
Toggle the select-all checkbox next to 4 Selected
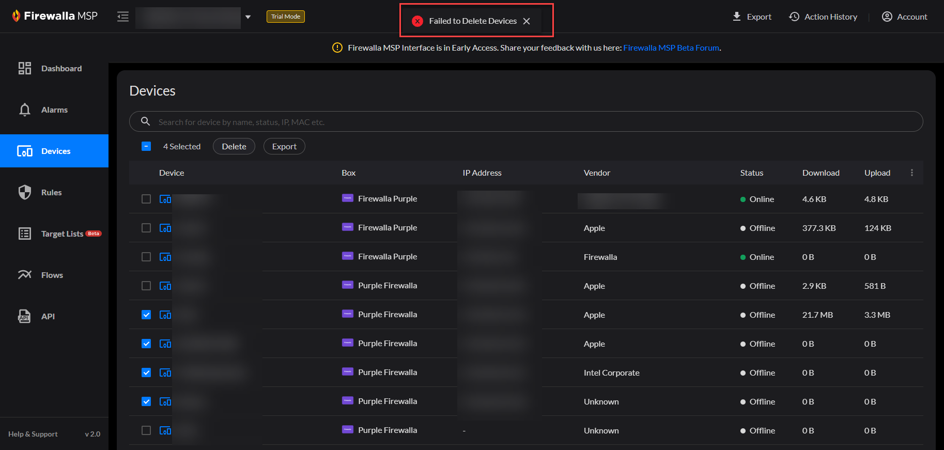(146, 146)
